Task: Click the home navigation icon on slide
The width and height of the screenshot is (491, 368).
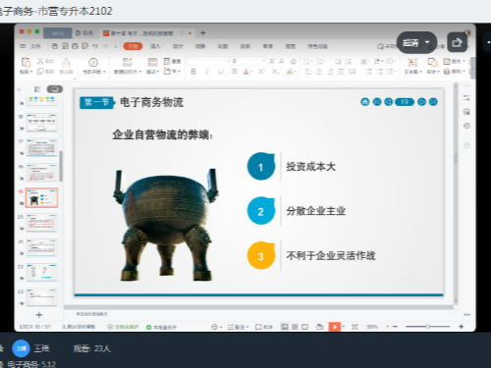Action: coord(365,102)
